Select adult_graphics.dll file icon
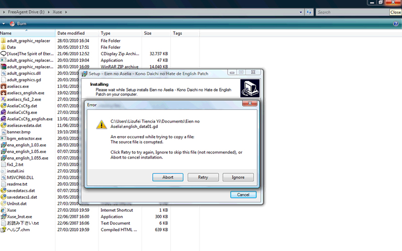This screenshot has width=402, height=251. pyautogui.click(x=4, y=73)
